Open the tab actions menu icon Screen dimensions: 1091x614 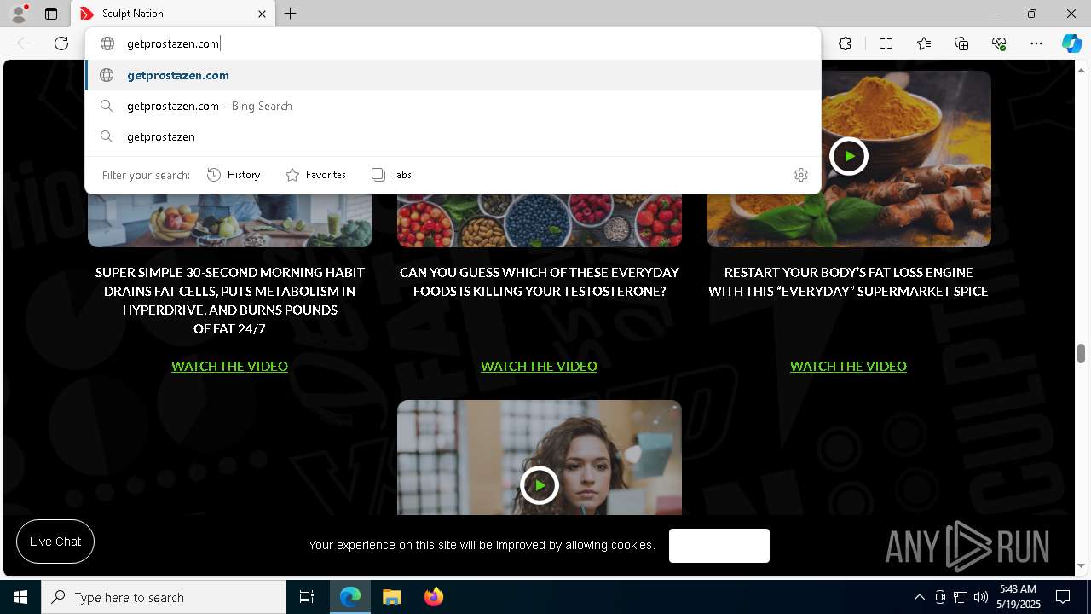coord(51,14)
